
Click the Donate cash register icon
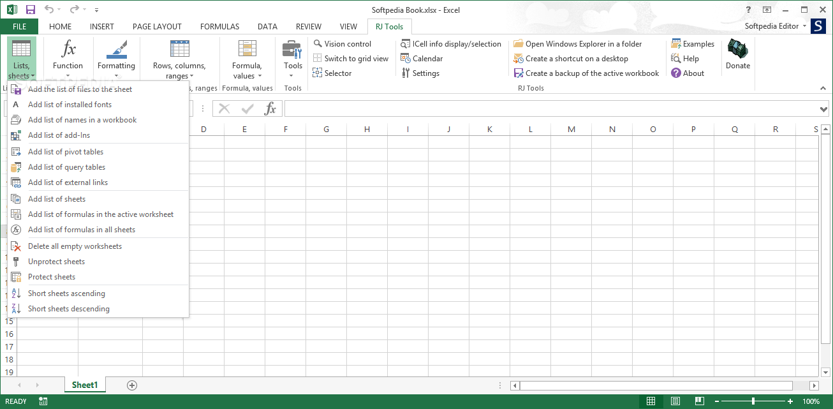click(x=738, y=50)
